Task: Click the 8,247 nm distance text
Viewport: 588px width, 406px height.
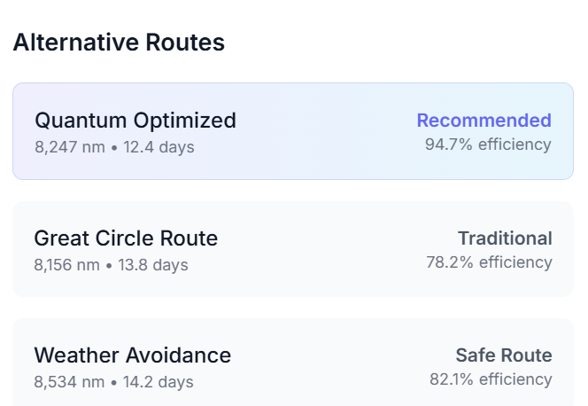Action: tap(69, 147)
